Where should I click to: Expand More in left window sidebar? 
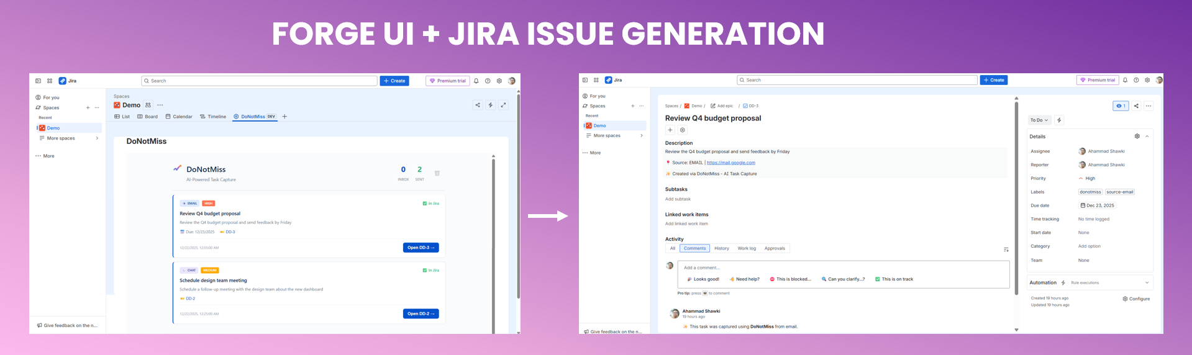(x=45, y=156)
